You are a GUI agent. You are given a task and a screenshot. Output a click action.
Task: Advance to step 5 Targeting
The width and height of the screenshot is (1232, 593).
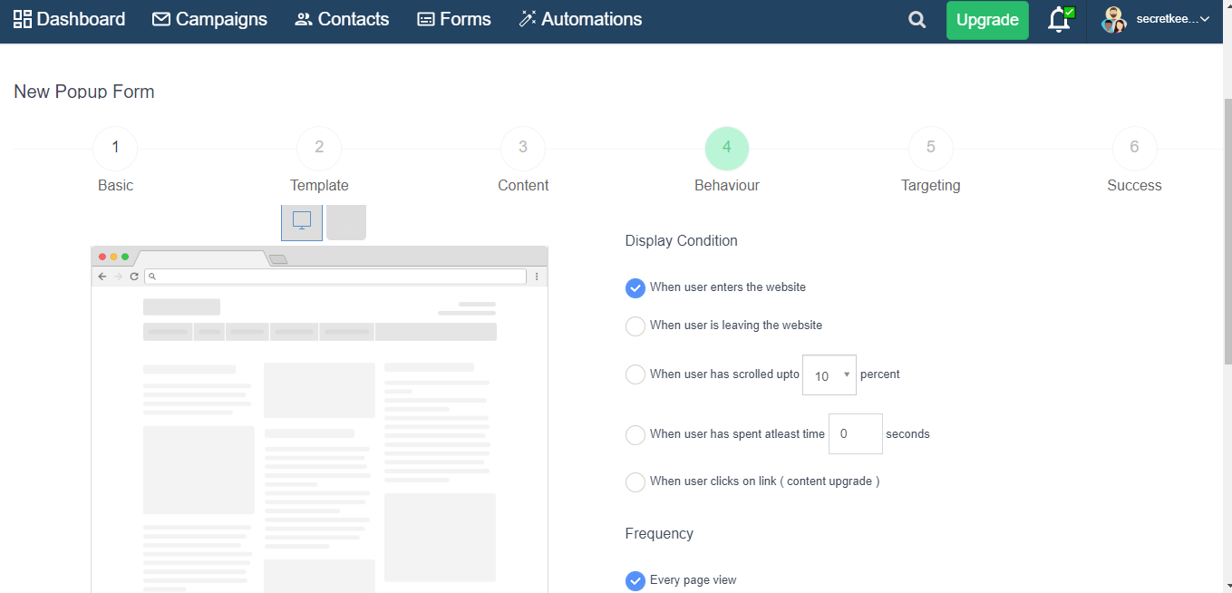click(x=931, y=149)
